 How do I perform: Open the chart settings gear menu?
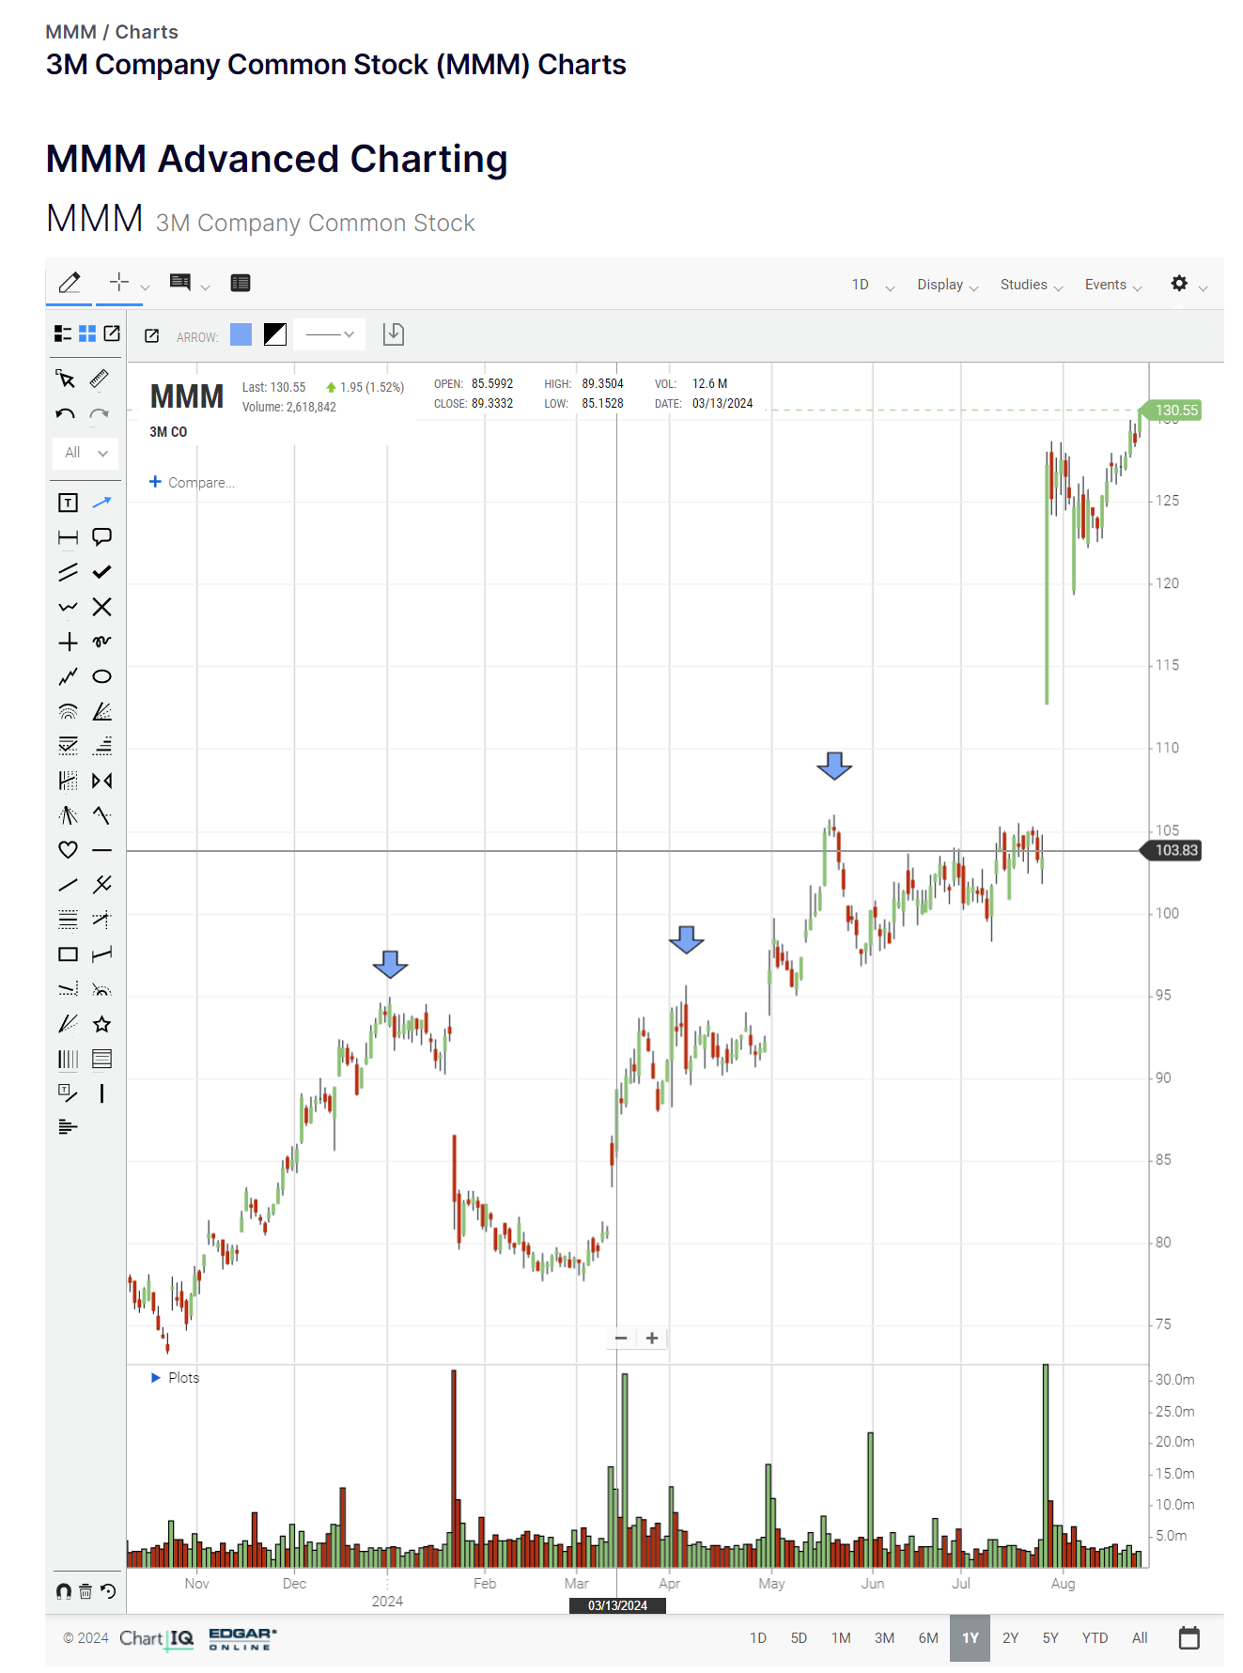tap(1179, 283)
